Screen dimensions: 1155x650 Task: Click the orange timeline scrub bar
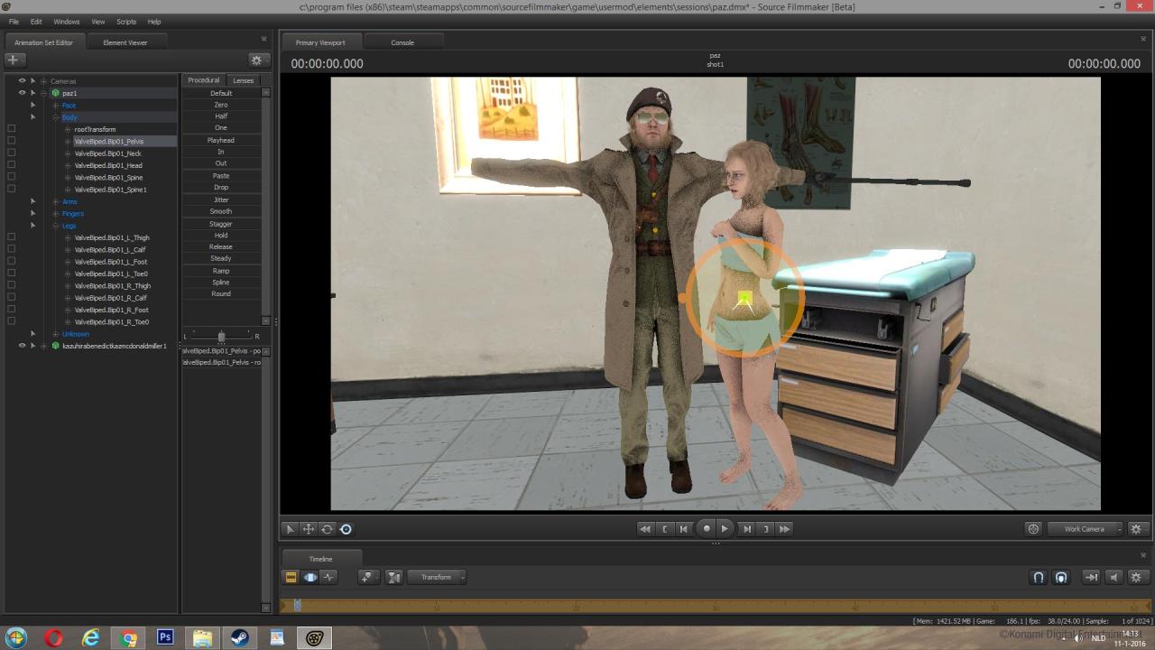pos(716,606)
